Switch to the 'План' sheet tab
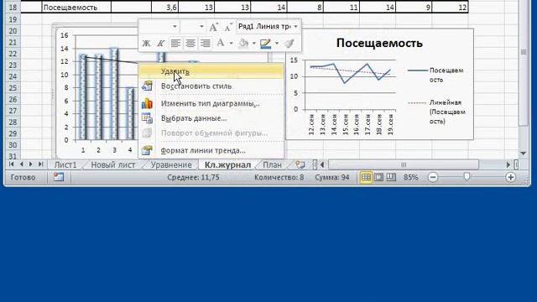537x302 pixels. [272, 164]
